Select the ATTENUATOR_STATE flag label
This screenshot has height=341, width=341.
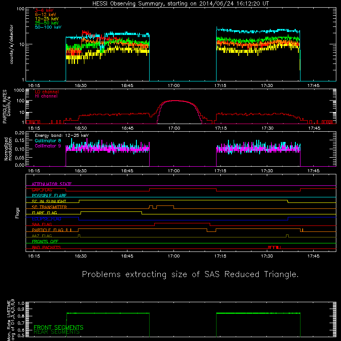[52, 184]
